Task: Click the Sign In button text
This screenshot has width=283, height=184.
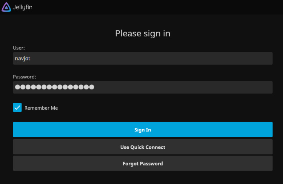Action: tap(143, 130)
